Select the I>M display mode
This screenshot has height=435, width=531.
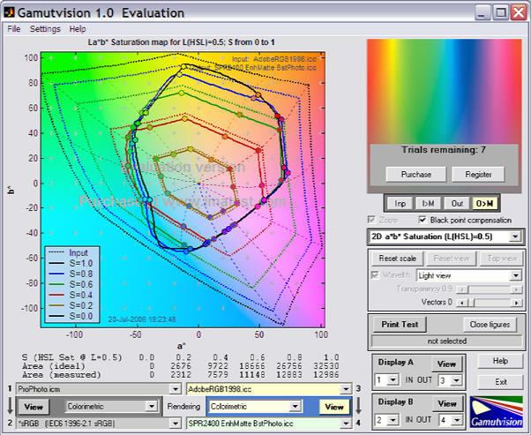(x=428, y=203)
